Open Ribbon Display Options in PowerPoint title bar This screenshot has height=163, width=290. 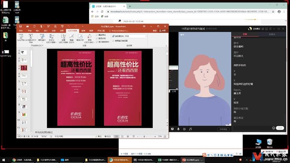tap(144, 26)
